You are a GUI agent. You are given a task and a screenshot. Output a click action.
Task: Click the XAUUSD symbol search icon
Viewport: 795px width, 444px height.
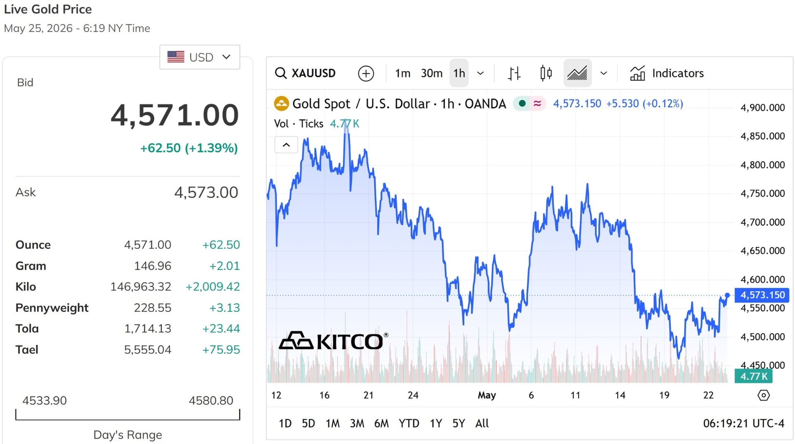281,73
